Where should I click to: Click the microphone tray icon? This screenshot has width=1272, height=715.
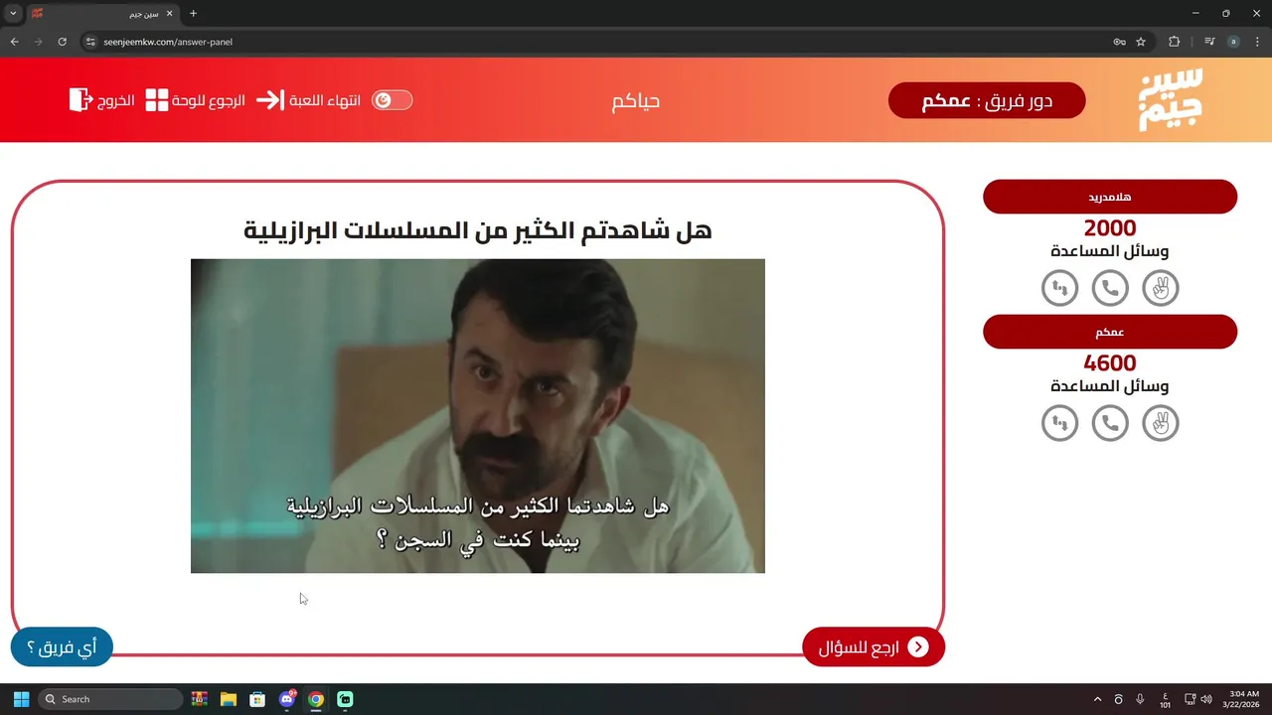[x=1140, y=699]
